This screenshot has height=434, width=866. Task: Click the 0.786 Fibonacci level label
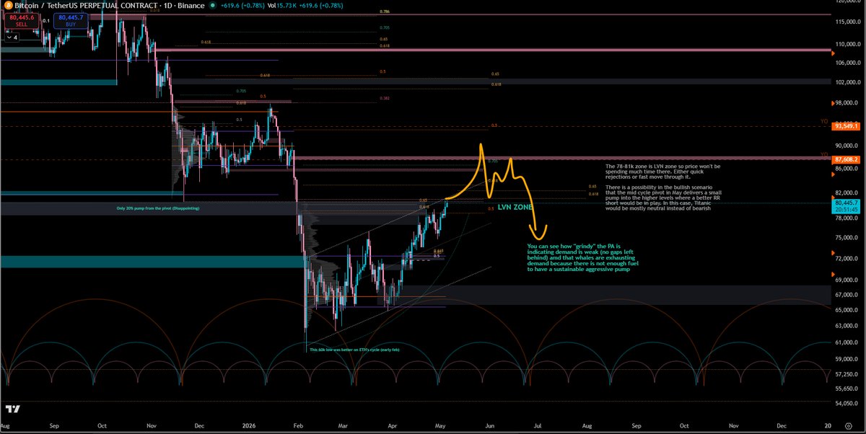tap(385, 12)
